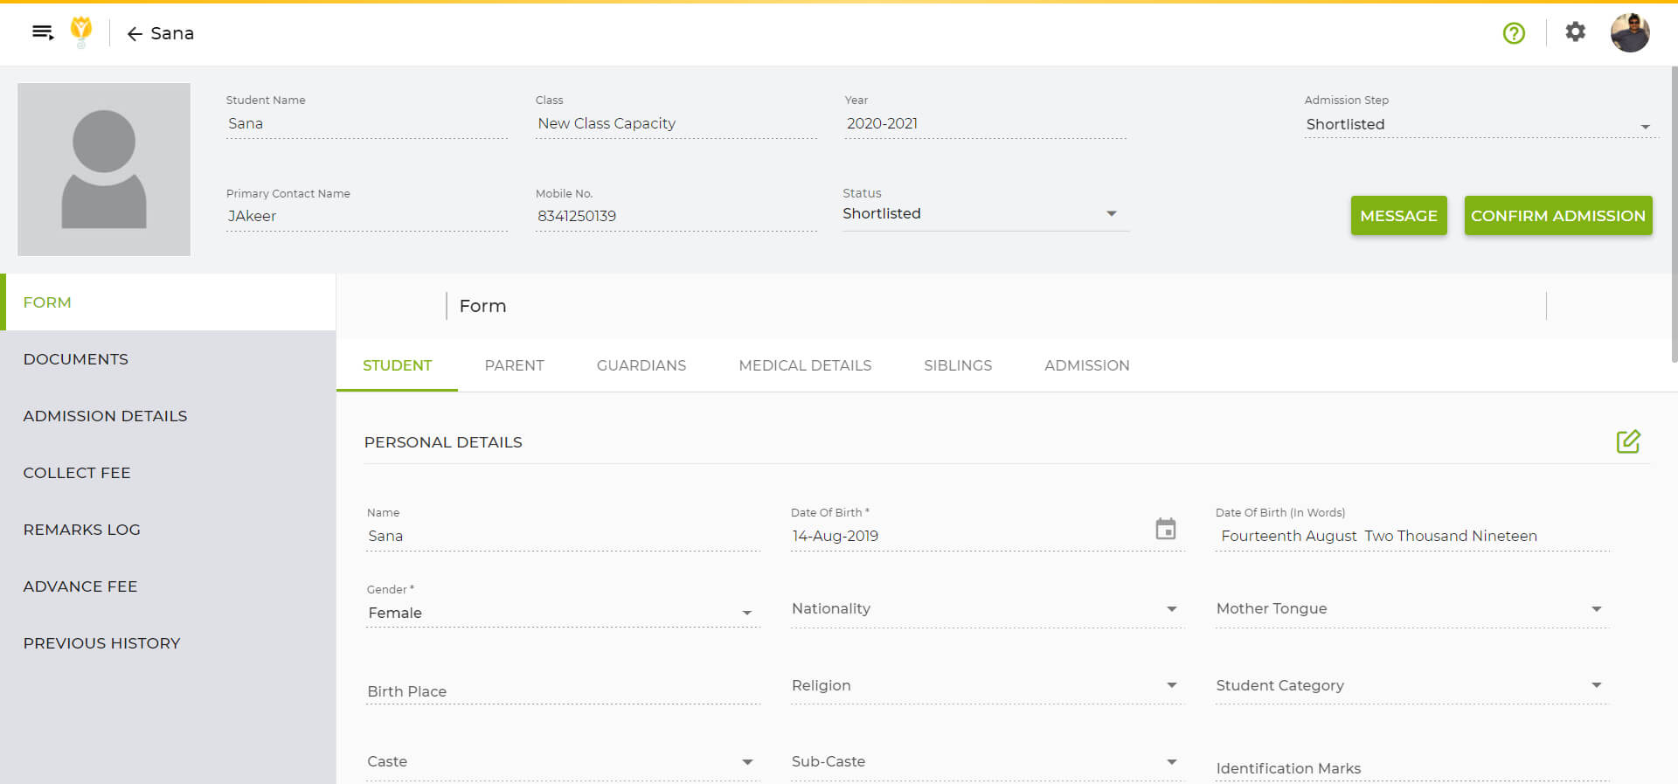Click the yellow tulip app logo

(81, 32)
